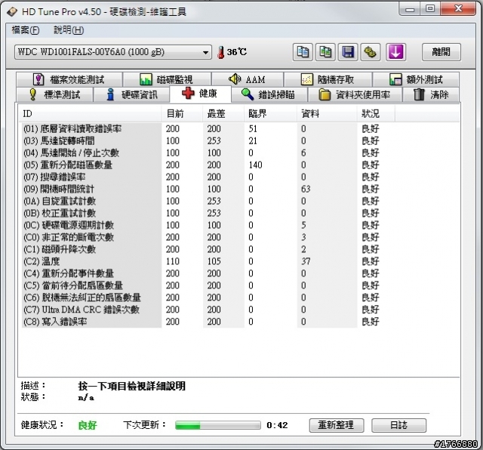The image size is (483, 450).
Task: Click threshold value 140 in row (05)
Action: 255,165
